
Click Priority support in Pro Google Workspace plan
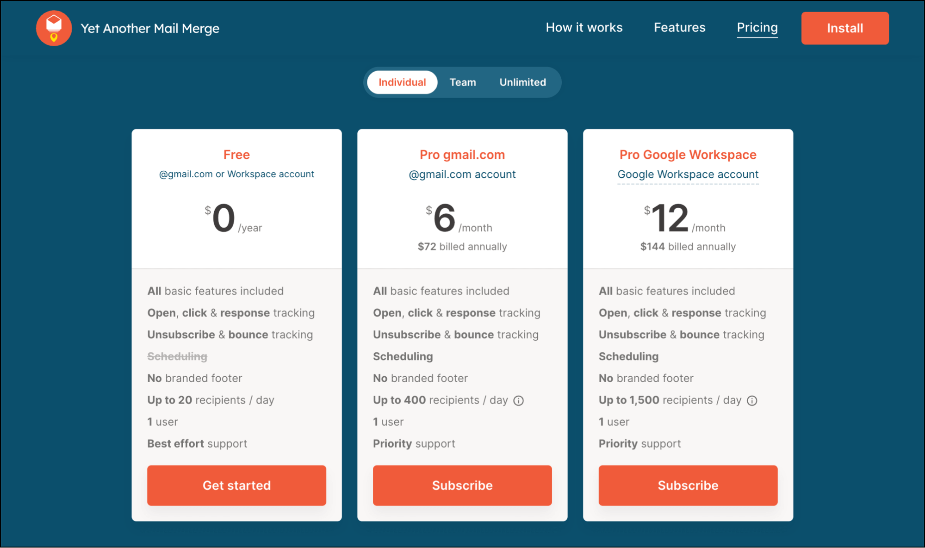(640, 443)
